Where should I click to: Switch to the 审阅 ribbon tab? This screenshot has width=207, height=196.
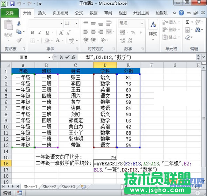point(108,13)
